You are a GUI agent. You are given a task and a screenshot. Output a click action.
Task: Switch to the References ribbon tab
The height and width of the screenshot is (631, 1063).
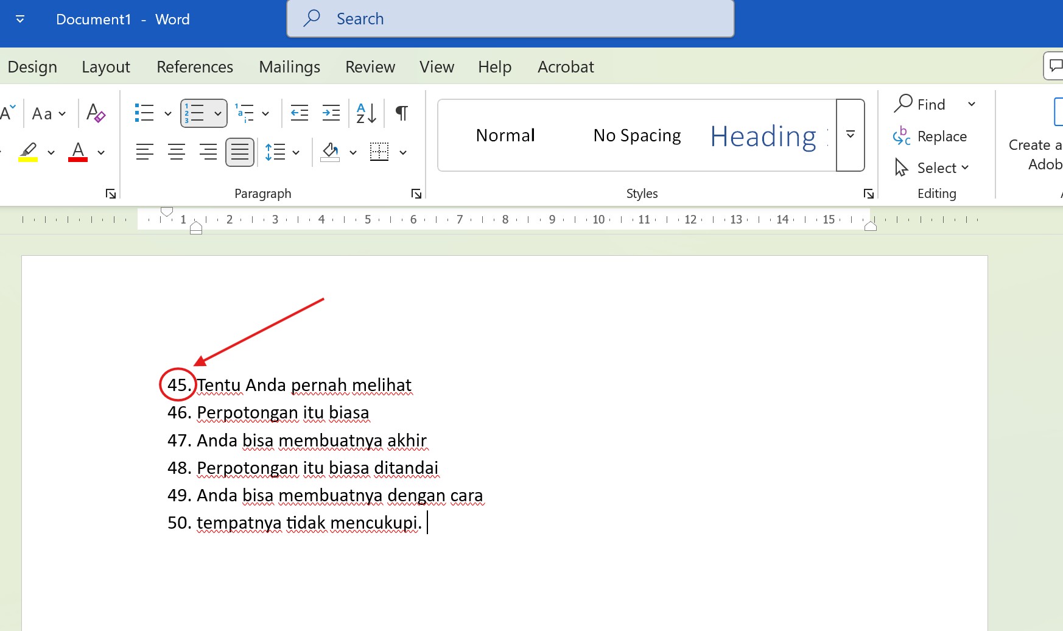(194, 66)
